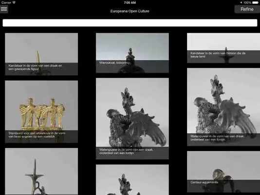Open the middle column dragon Waterspuwer thumbnail
This screenshot has height=195, width=260.
(132, 118)
